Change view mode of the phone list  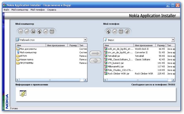121,32
